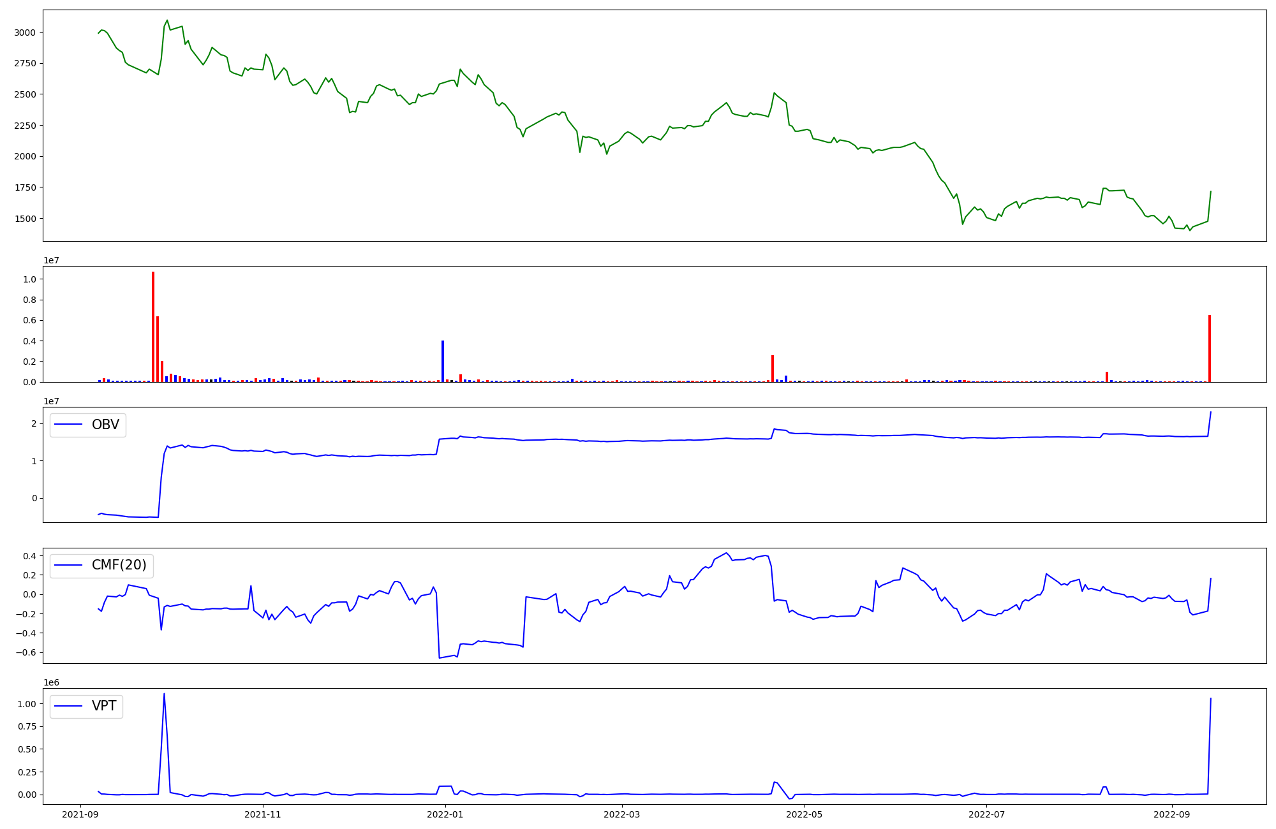The height and width of the screenshot is (829, 1276).
Task: Select the 2022-05 x-axis date label
Action: coord(804,814)
